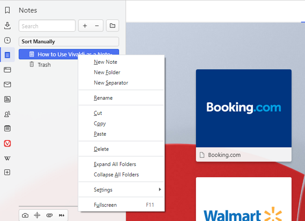Click the crosshair area capture icon
This screenshot has width=305, height=221.
(37, 215)
